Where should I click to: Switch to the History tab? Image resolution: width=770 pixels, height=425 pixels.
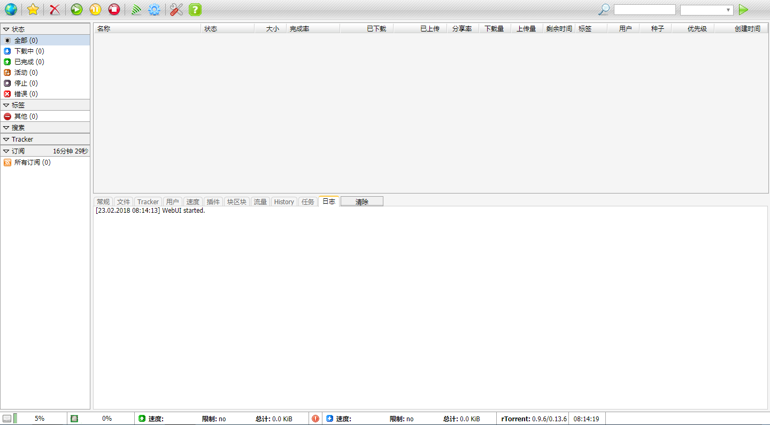pos(284,202)
